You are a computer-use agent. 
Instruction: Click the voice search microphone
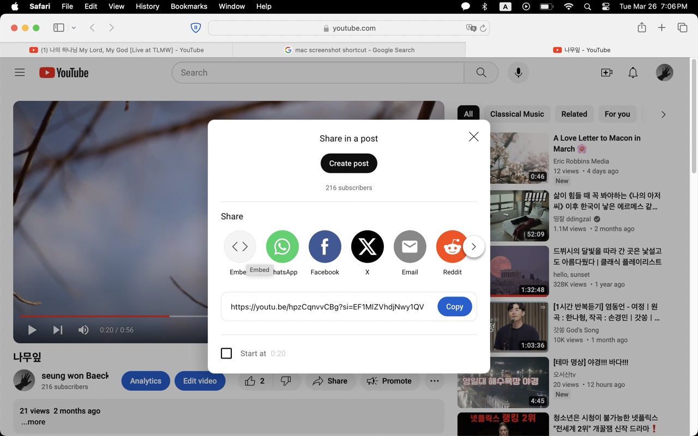pos(518,72)
